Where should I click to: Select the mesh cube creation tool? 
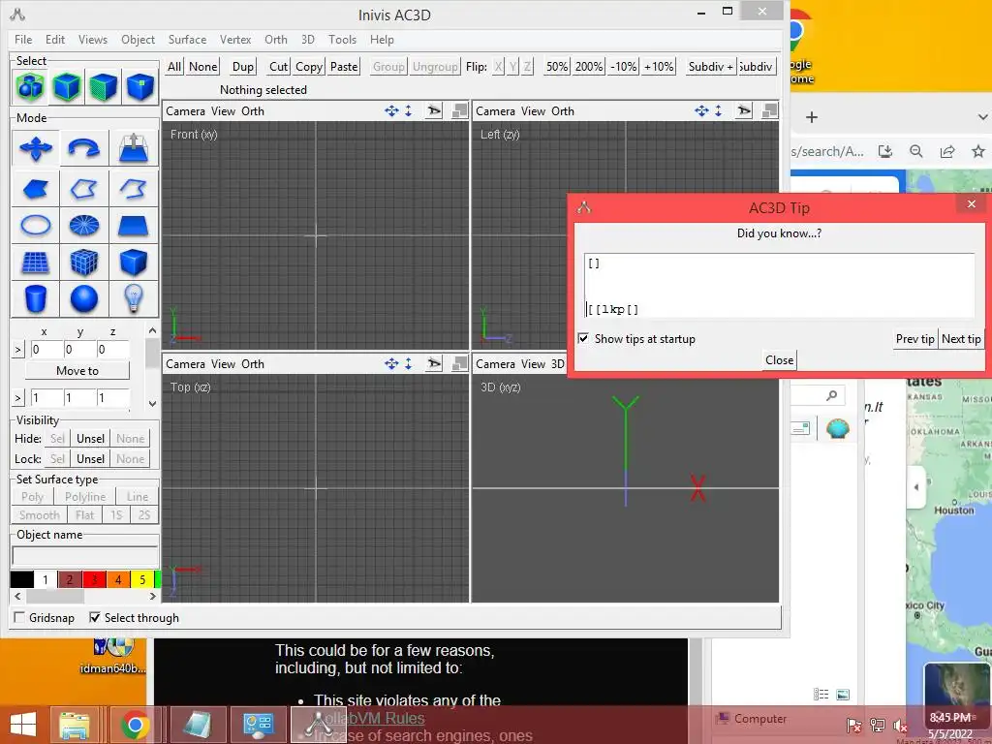pos(84,262)
